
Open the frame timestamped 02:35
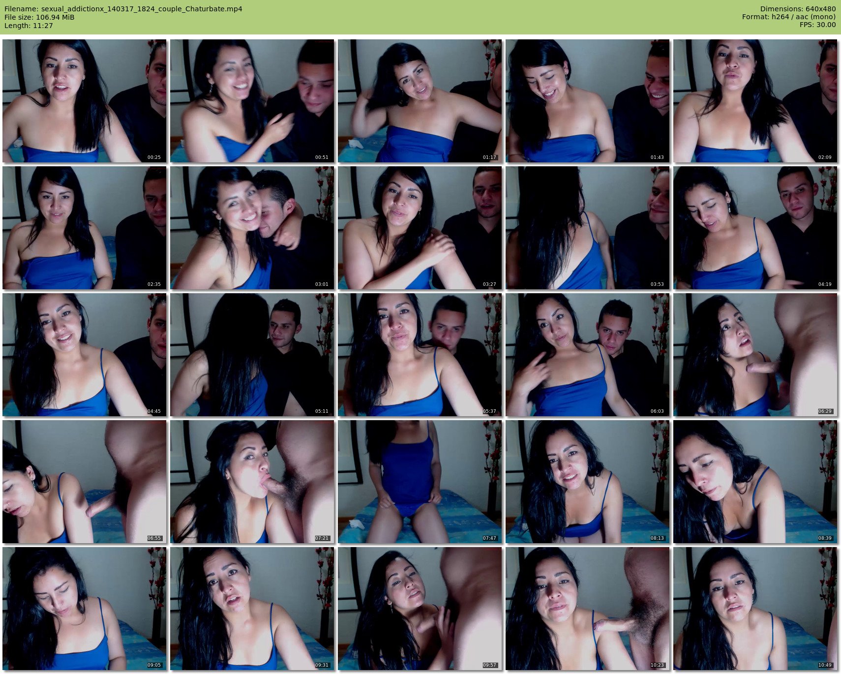[84, 228]
